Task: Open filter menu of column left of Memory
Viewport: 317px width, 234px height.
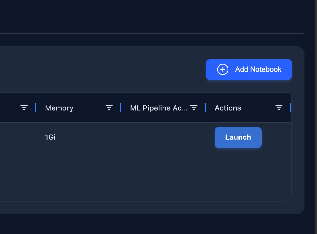Action: [24, 108]
